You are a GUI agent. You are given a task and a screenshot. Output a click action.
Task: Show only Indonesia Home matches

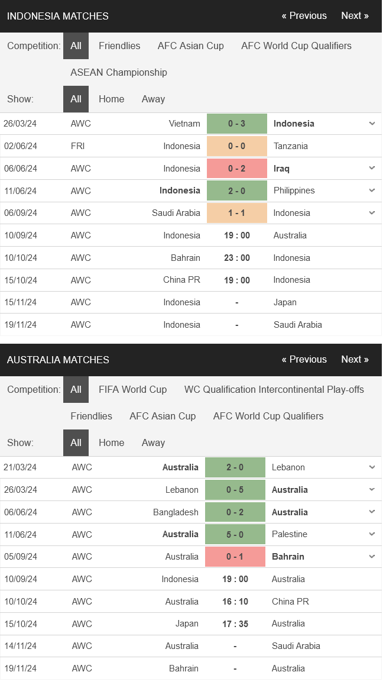[x=111, y=99]
